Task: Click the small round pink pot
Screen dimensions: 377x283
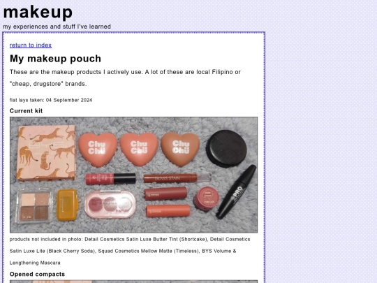Action: [206, 198]
